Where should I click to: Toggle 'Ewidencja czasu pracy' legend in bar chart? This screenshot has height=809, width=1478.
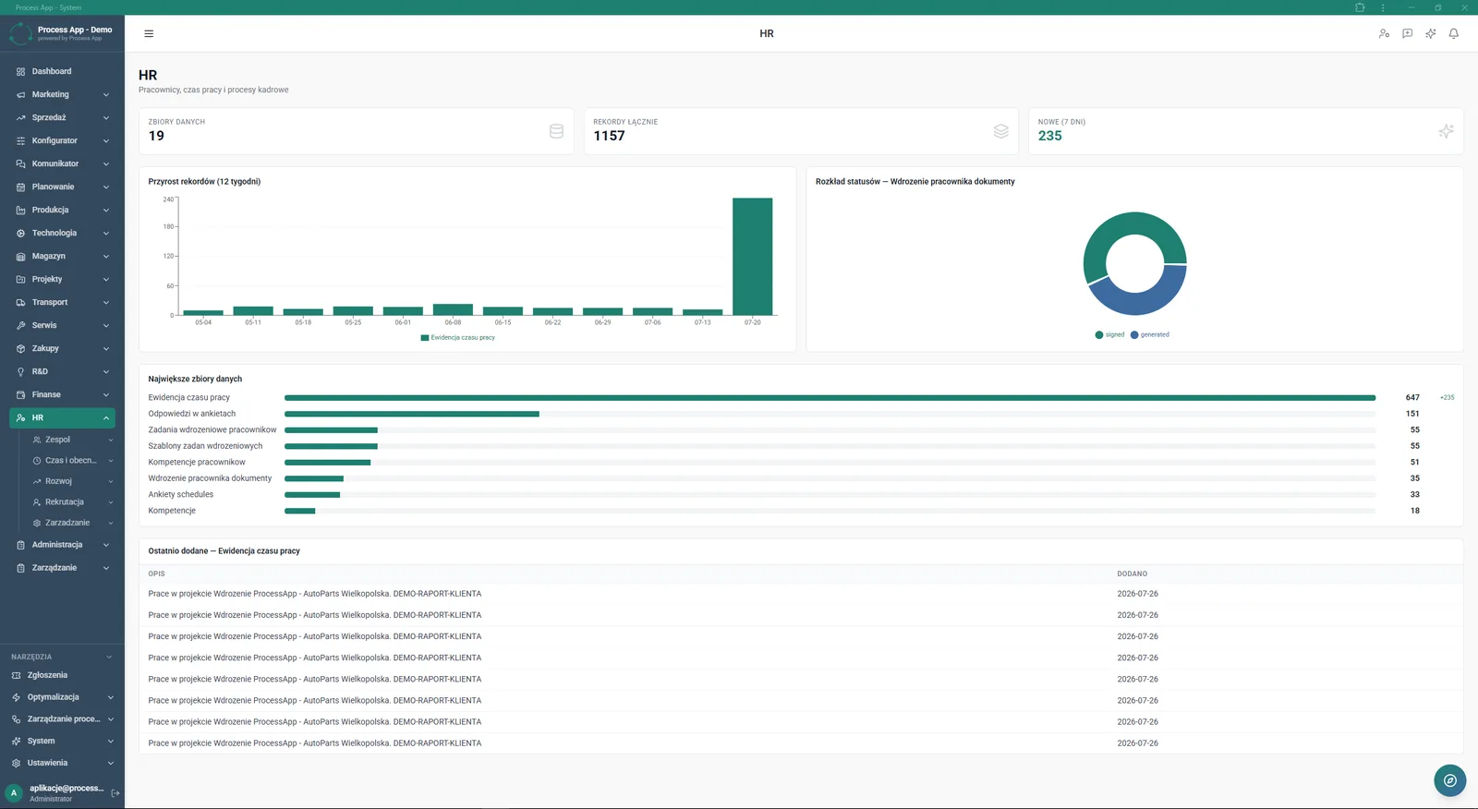458,337
